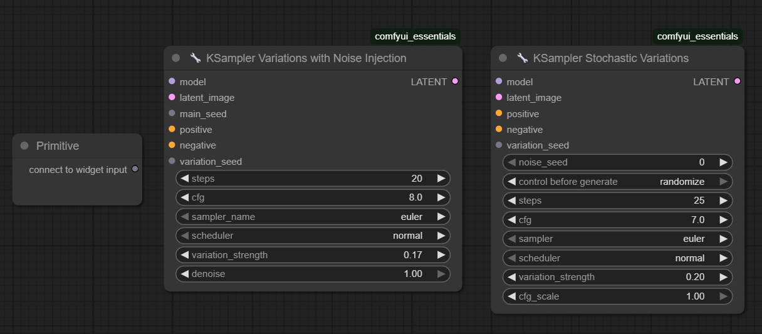
Task: Collapse the KSampler Stochastic Variations node
Action: [503, 58]
